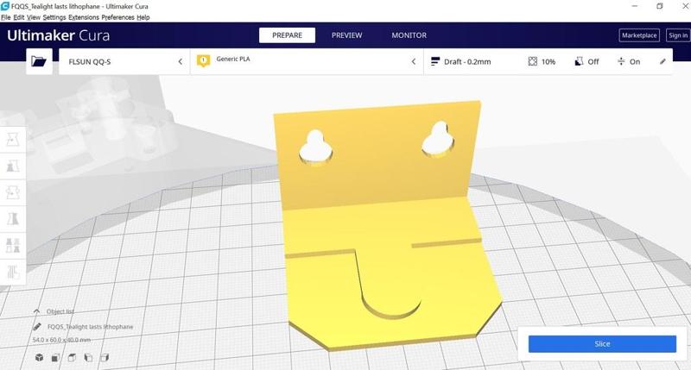The height and width of the screenshot is (370, 691).
Task: Click the model dimensions text 54.0 x 60.0 x 40.0 mm
Action: click(x=61, y=340)
